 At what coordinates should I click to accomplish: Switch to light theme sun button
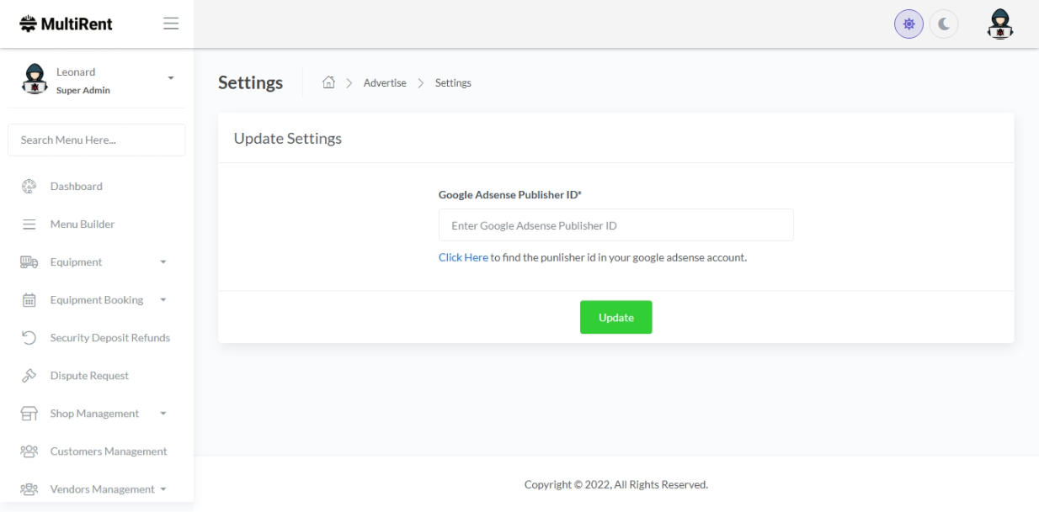pos(908,24)
